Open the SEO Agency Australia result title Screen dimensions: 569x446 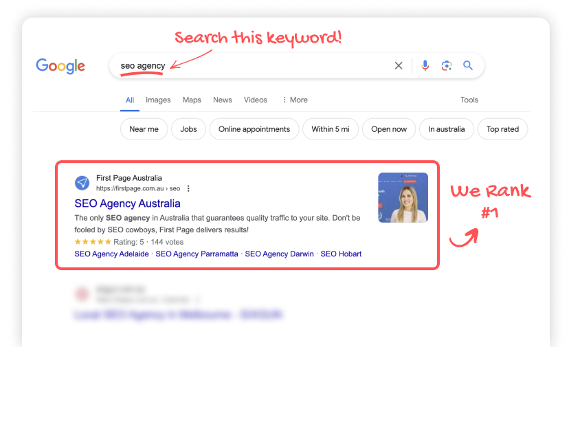(127, 203)
